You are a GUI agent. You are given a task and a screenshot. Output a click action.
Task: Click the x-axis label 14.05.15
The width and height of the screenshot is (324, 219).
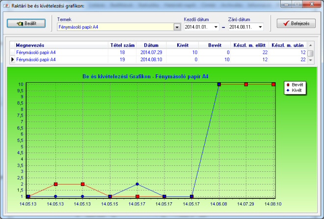(109, 204)
